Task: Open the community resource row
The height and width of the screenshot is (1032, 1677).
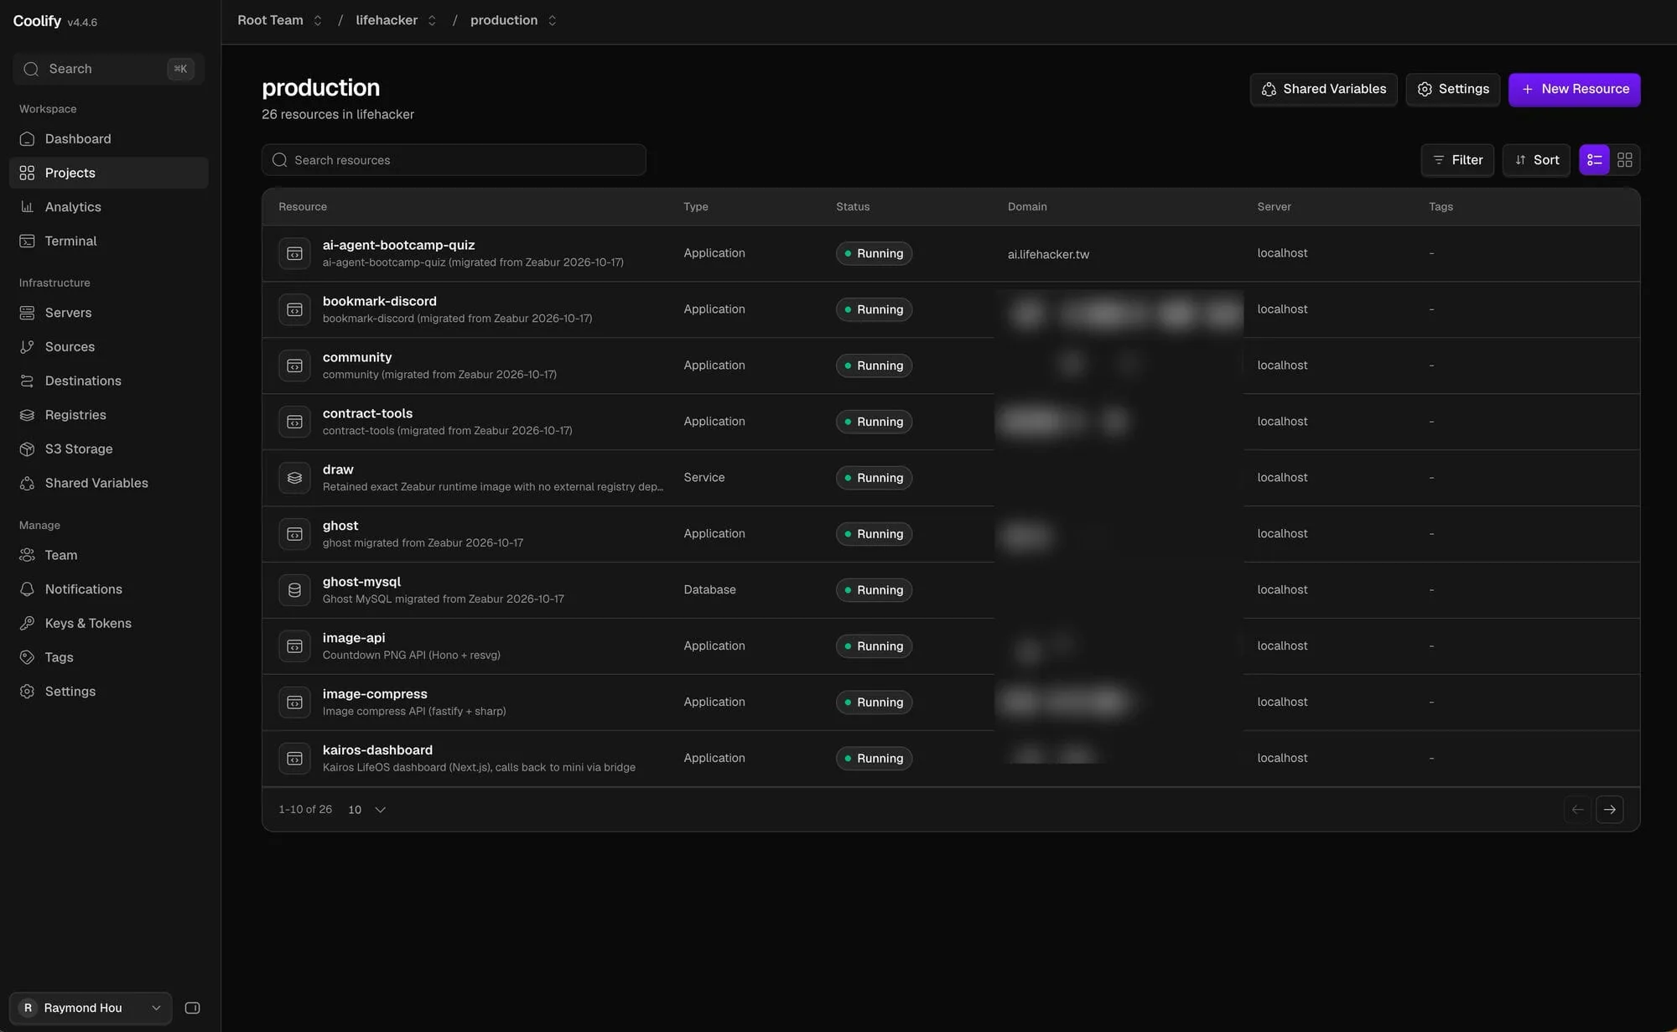Action: click(951, 366)
